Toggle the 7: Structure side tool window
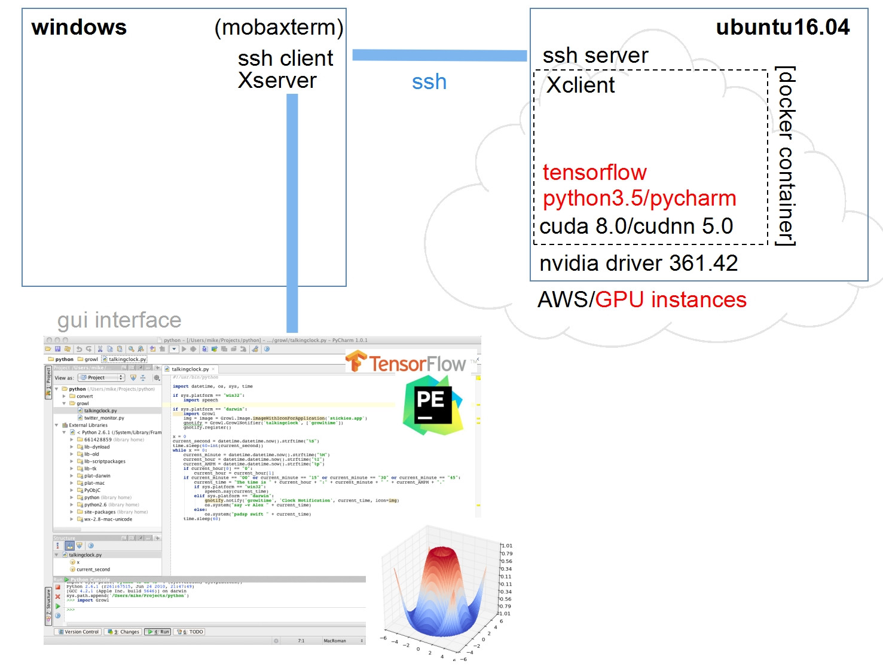Image resolution: width=883 pixels, height=667 pixels. (x=48, y=606)
